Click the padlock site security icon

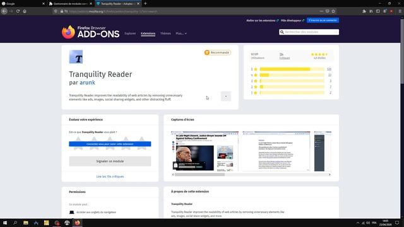[x=62, y=11]
